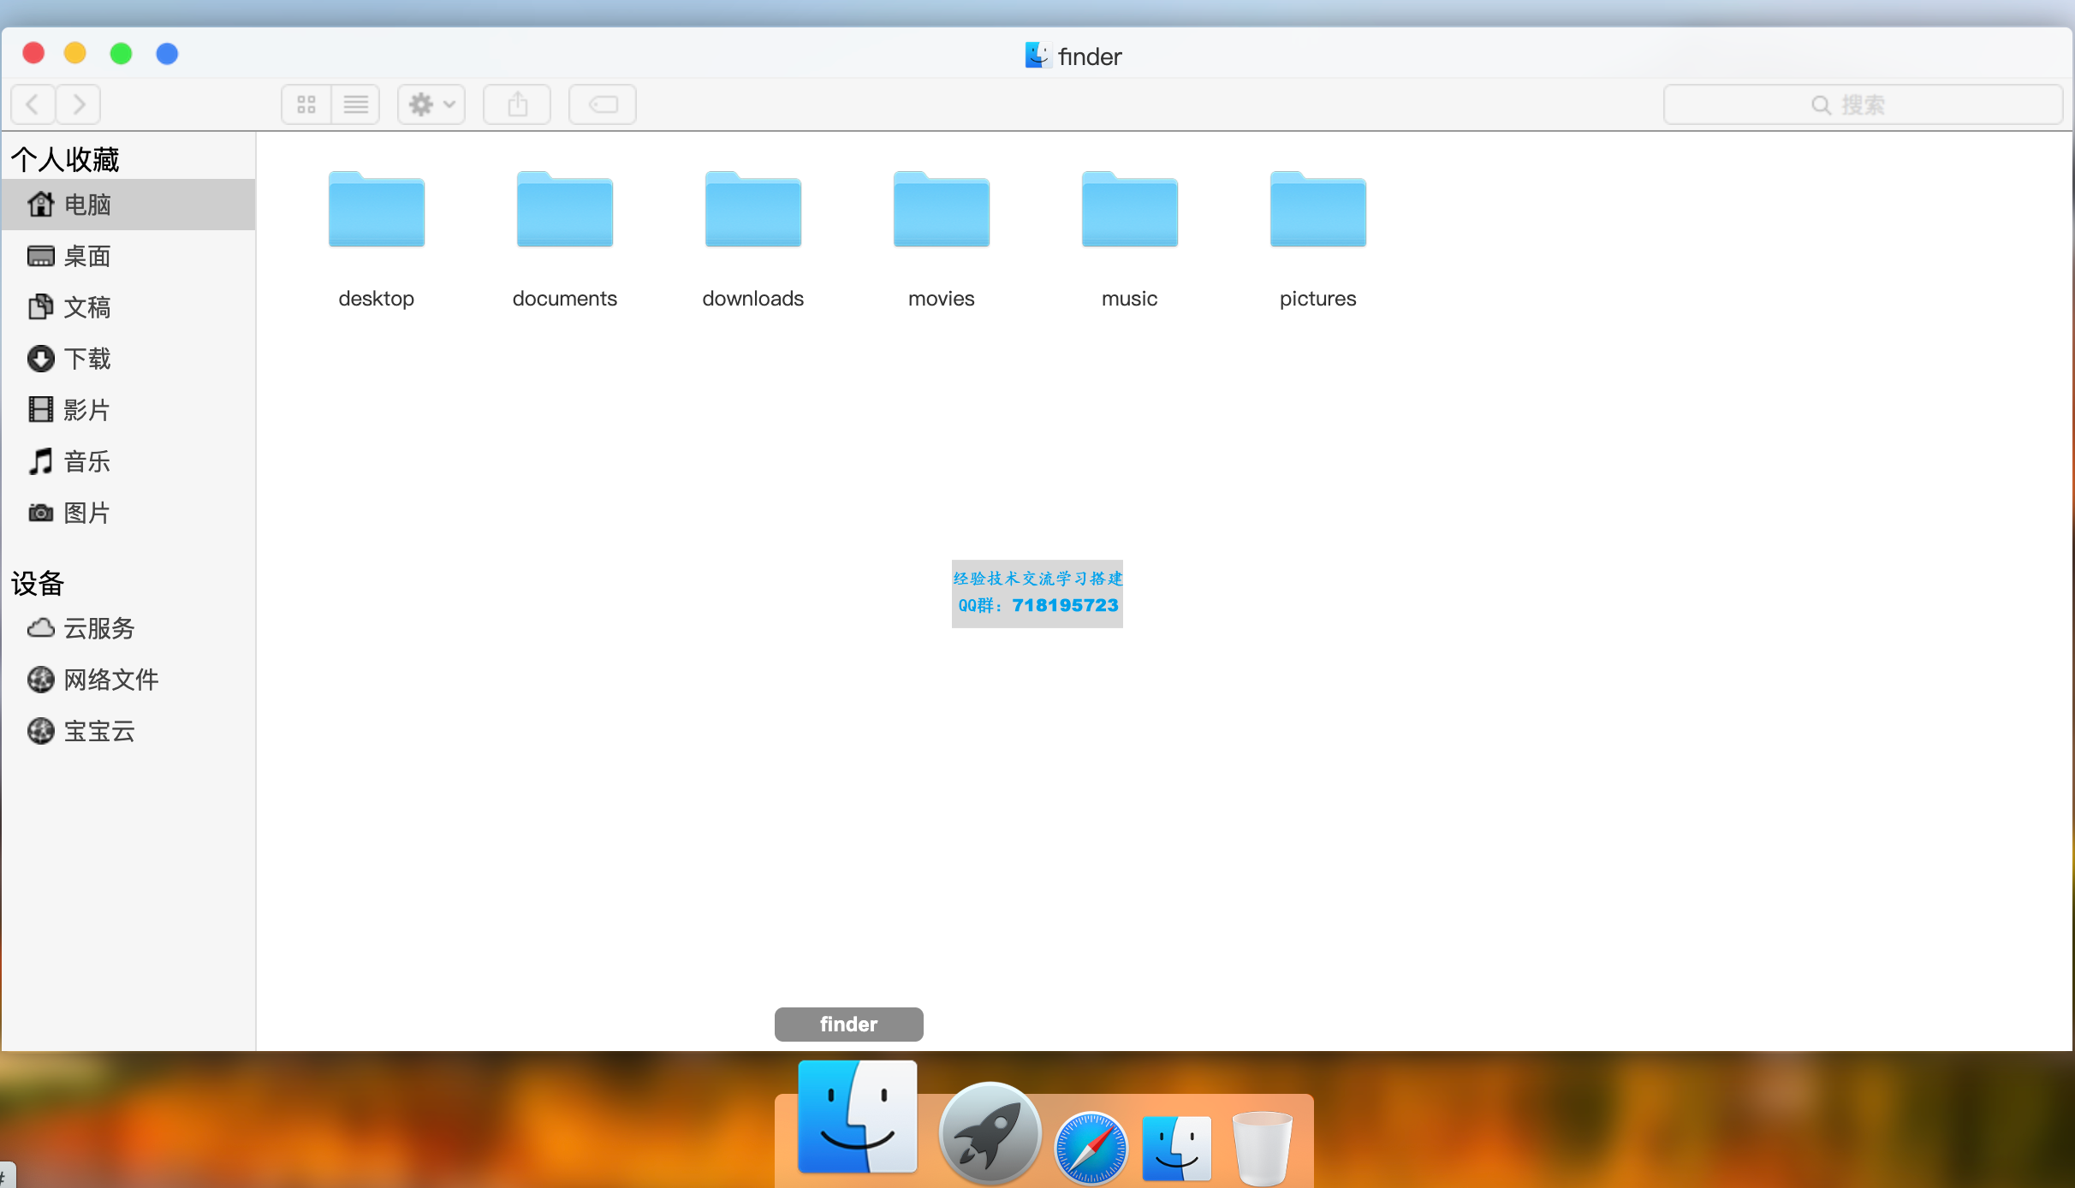Select 桌面 in the sidebar
The height and width of the screenshot is (1188, 2075).
click(x=86, y=256)
